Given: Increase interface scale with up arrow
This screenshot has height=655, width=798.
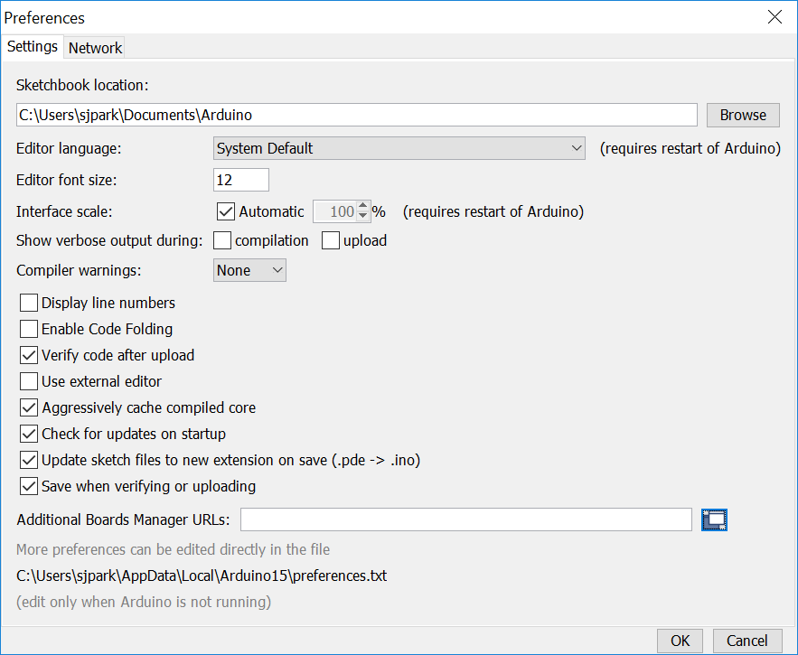Looking at the screenshot, I should pyautogui.click(x=362, y=206).
